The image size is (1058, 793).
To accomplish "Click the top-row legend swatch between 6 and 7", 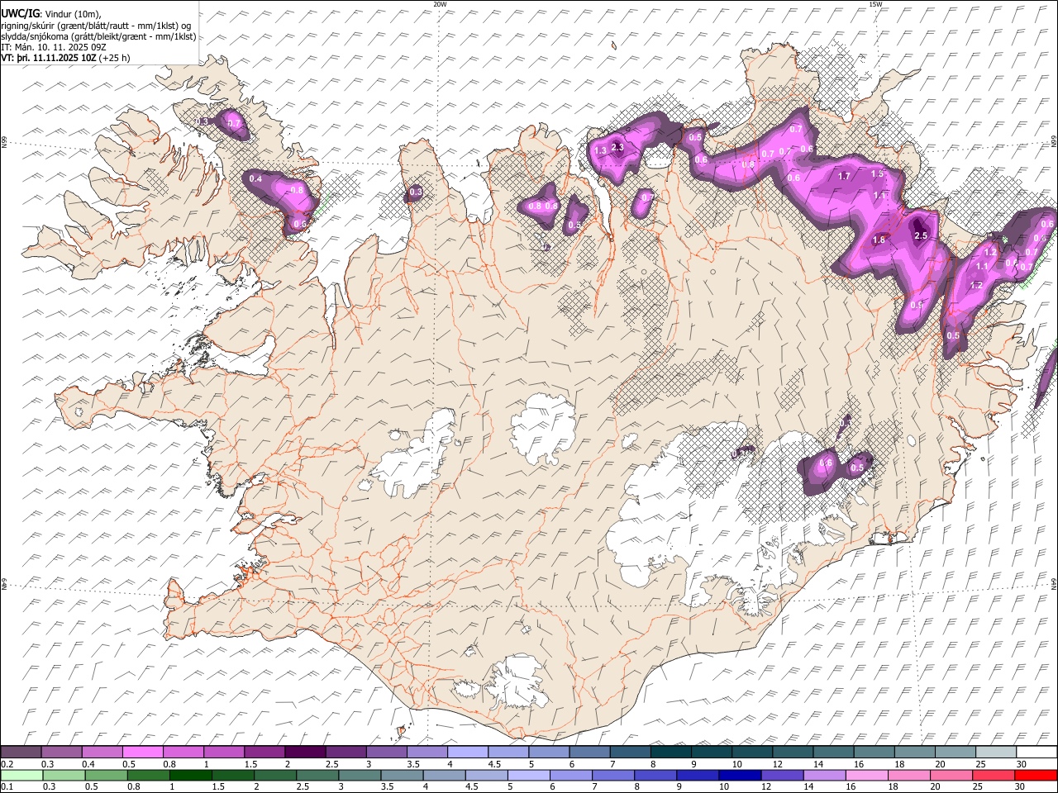I will coord(589,752).
